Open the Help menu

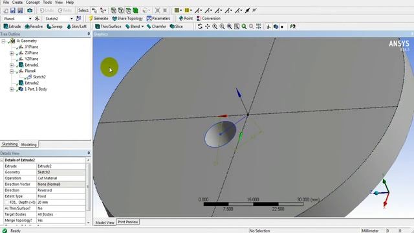70,3
